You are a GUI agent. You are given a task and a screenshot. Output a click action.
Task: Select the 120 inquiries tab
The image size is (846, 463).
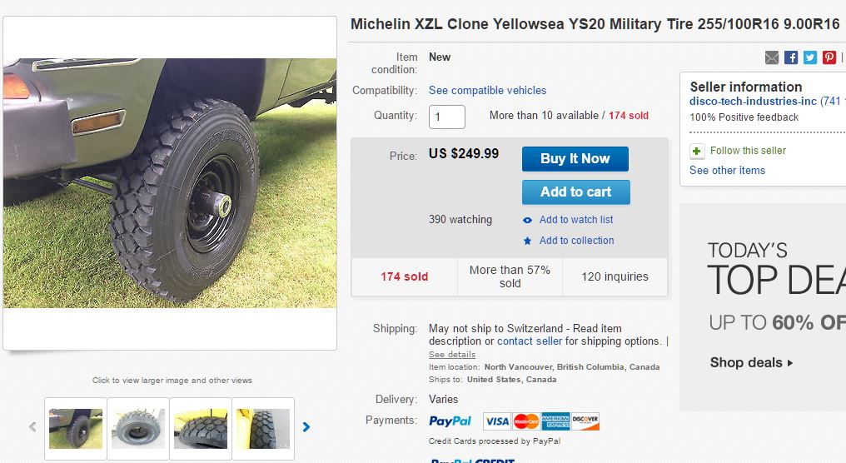click(615, 276)
